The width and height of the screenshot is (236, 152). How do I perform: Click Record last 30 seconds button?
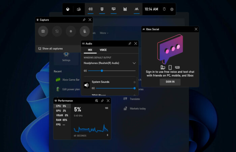click(x=57, y=31)
